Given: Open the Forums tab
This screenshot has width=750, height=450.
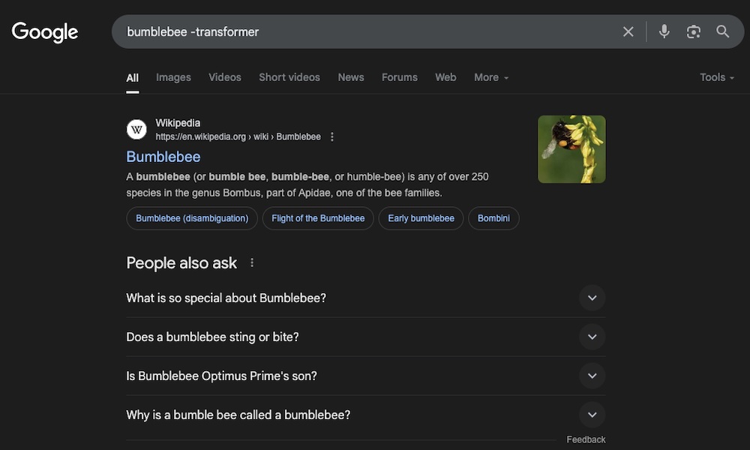Looking at the screenshot, I should click(x=400, y=77).
